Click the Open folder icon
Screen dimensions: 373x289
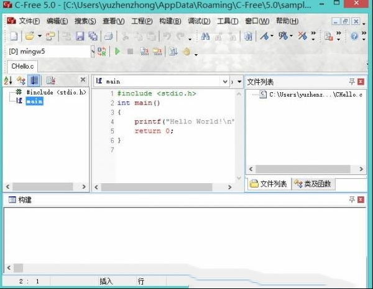click(30, 36)
